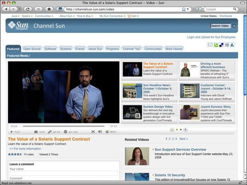
Task: Click the Worldwide link
Action: [x=226, y=16]
